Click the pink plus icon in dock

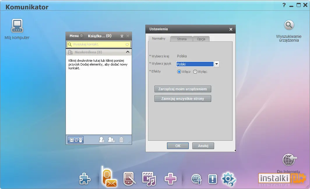click(x=170, y=179)
